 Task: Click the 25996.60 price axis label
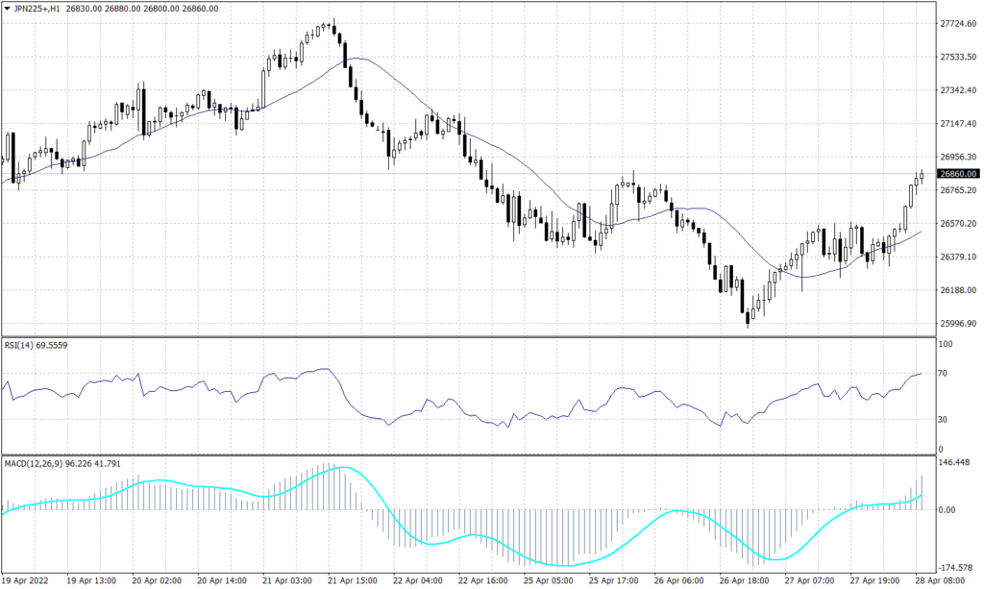click(957, 322)
